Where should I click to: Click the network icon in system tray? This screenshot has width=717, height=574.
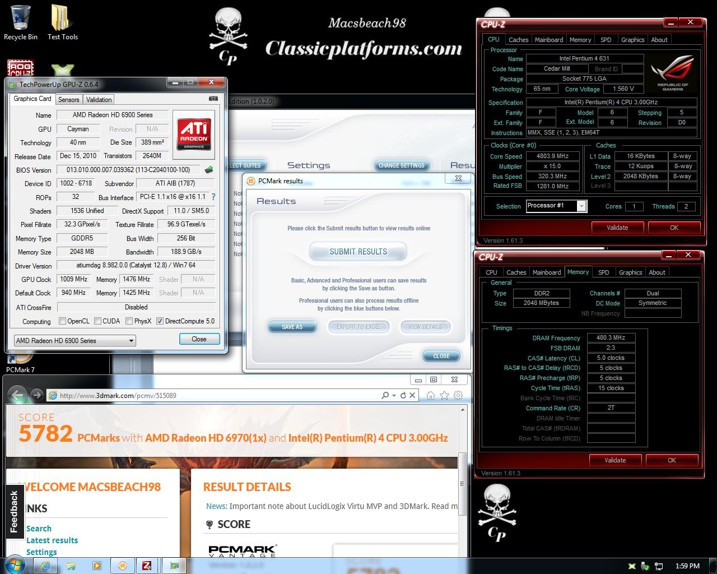(659, 566)
